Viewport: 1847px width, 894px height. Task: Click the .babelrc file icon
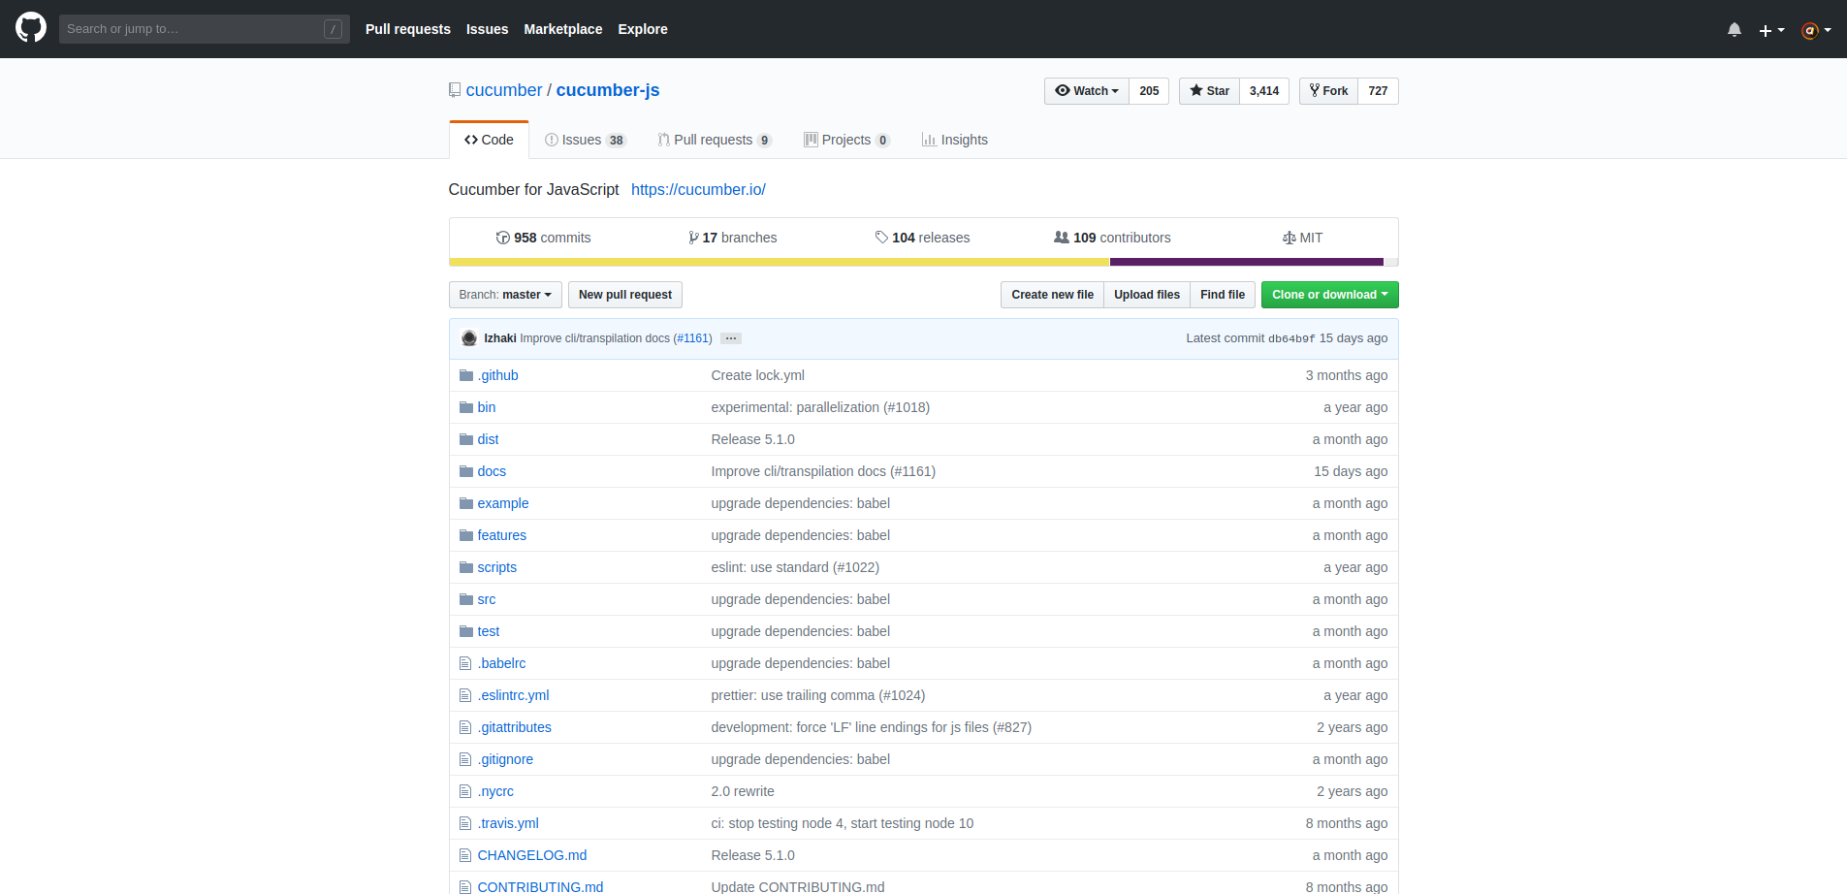point(465,663)
